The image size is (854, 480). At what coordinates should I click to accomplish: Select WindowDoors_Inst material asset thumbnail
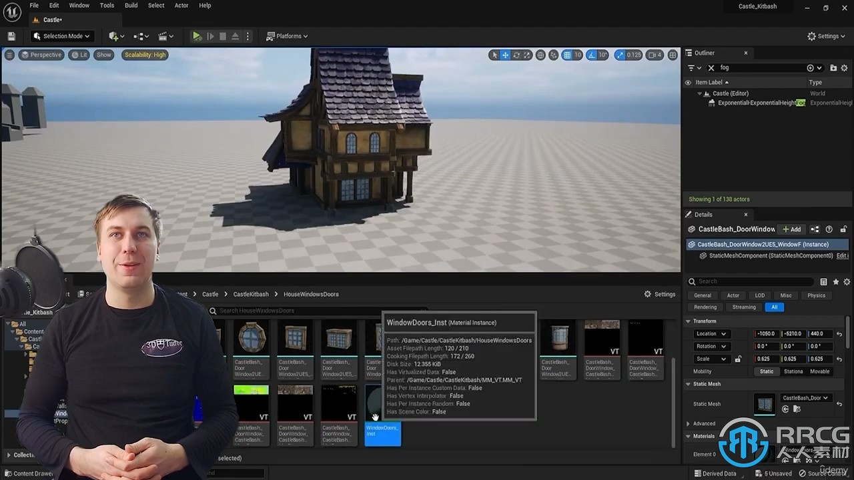382,415
